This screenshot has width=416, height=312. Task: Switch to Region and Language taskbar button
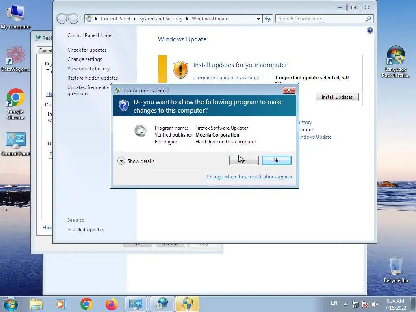162,304
